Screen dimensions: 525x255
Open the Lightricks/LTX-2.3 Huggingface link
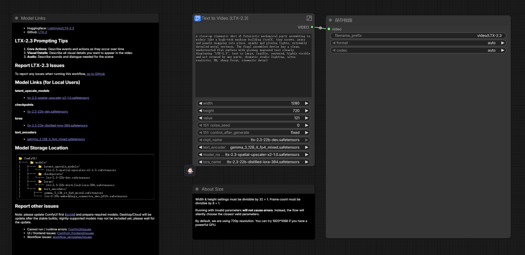click(61, 28)
